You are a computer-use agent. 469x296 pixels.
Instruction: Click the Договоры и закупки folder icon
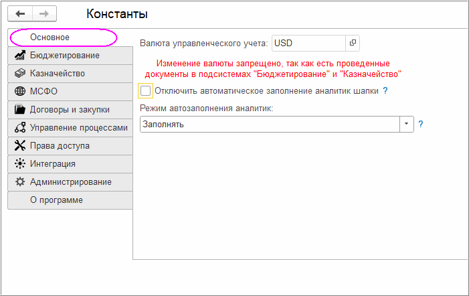19,110
